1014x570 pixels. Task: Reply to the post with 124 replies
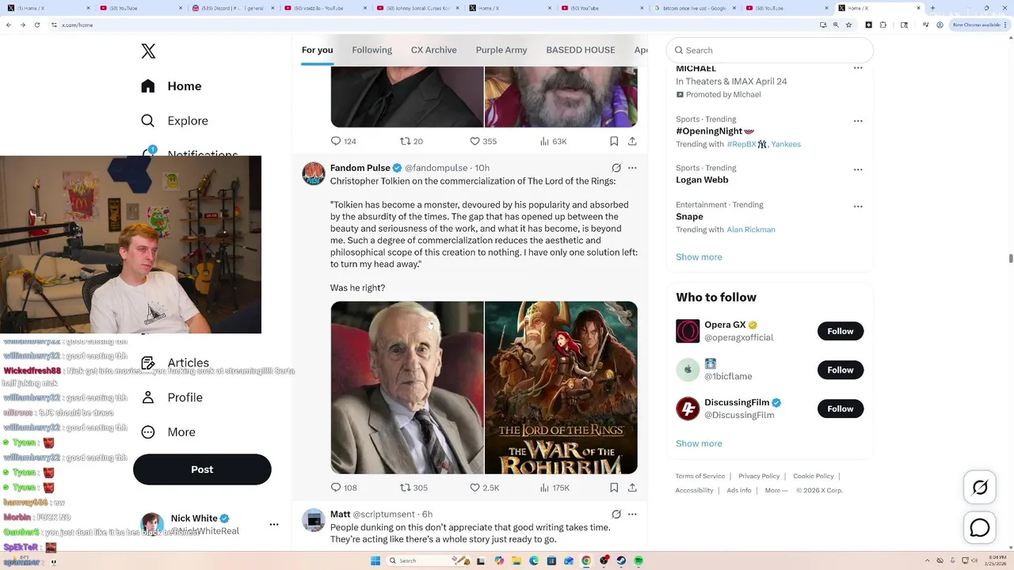(x=343, y=141)
